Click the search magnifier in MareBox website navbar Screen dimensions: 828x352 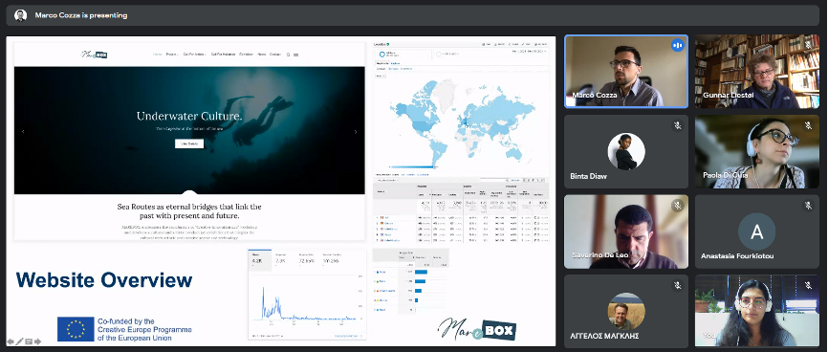pyautogui.click(x=288, y=55)
